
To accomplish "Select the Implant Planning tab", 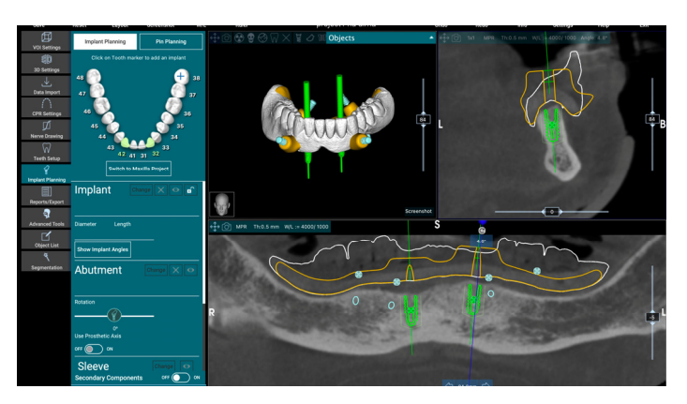I will (x=105, y=41).
